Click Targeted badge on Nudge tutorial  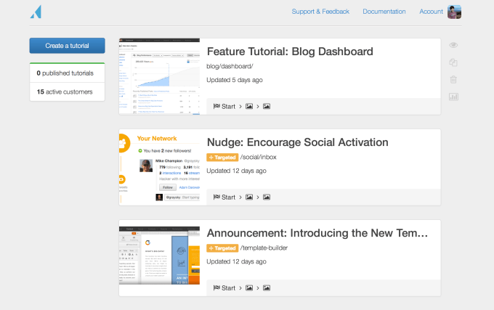point(222,158)
